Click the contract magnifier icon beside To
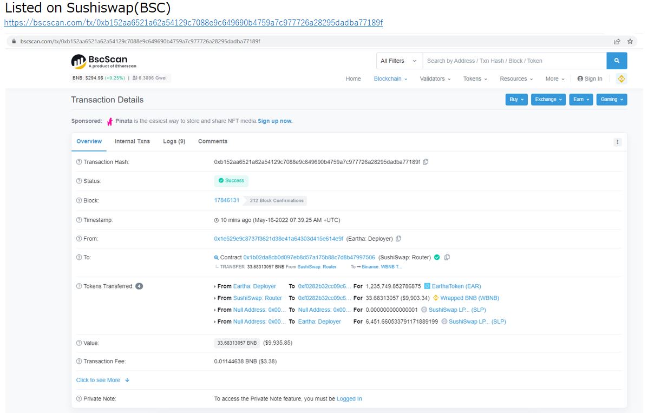648x413 pixels. point(216,258)
